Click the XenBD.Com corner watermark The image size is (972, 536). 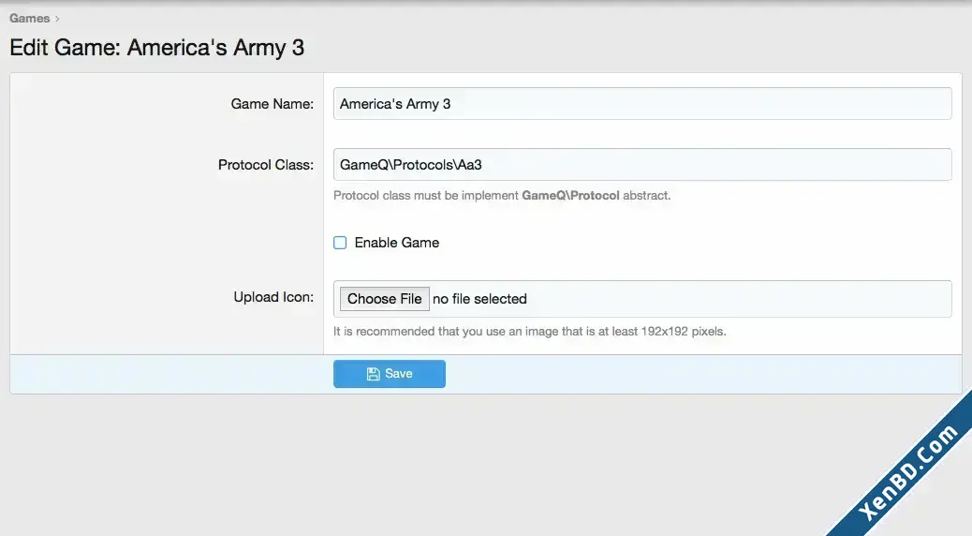click(x=908, y=472)
